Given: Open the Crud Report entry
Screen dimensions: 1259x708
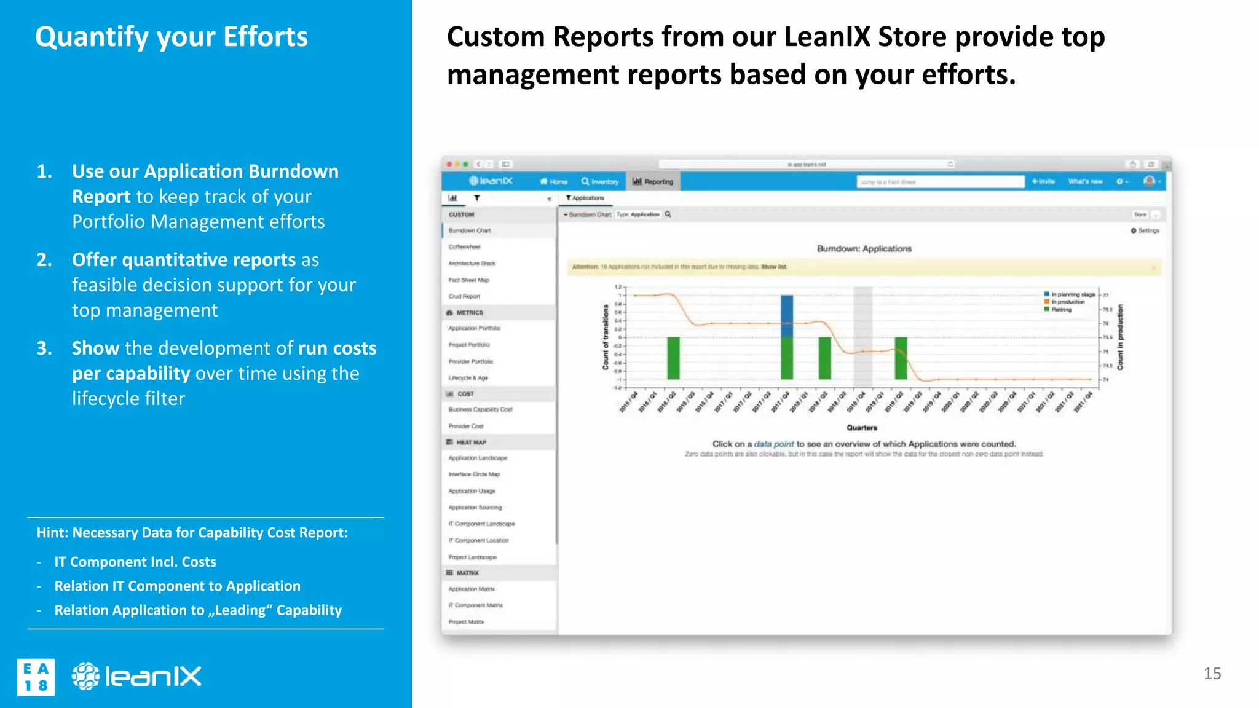Looking at the screenshot, I should click(464, 296).
